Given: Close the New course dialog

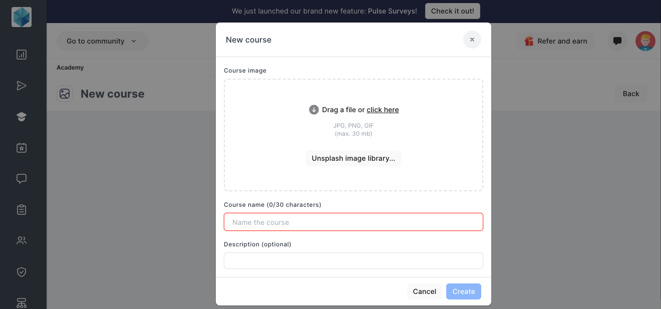Looking at the screenshot, I should point(472,40).
